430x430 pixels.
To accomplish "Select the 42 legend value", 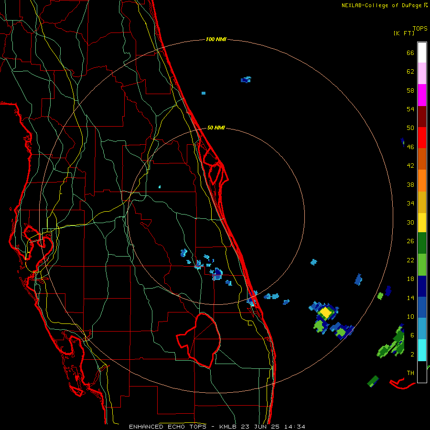I will pos(410,166).
